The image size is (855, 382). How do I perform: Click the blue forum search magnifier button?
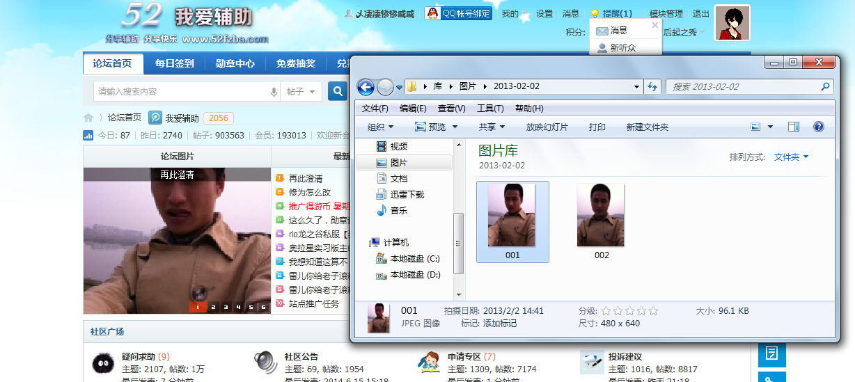[338, 91]
